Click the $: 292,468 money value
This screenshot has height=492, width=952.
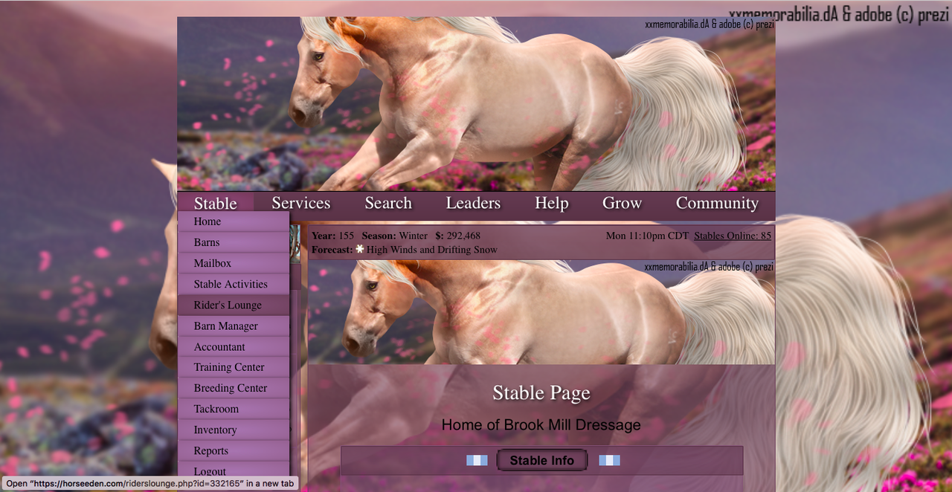click(457, 236)
